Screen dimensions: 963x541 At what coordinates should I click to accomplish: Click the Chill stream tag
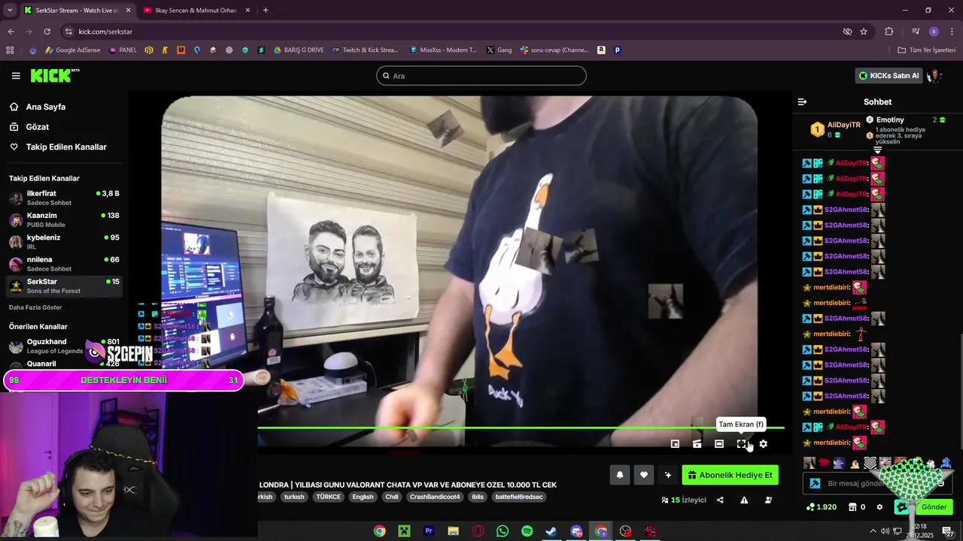(x=392, y=497)
